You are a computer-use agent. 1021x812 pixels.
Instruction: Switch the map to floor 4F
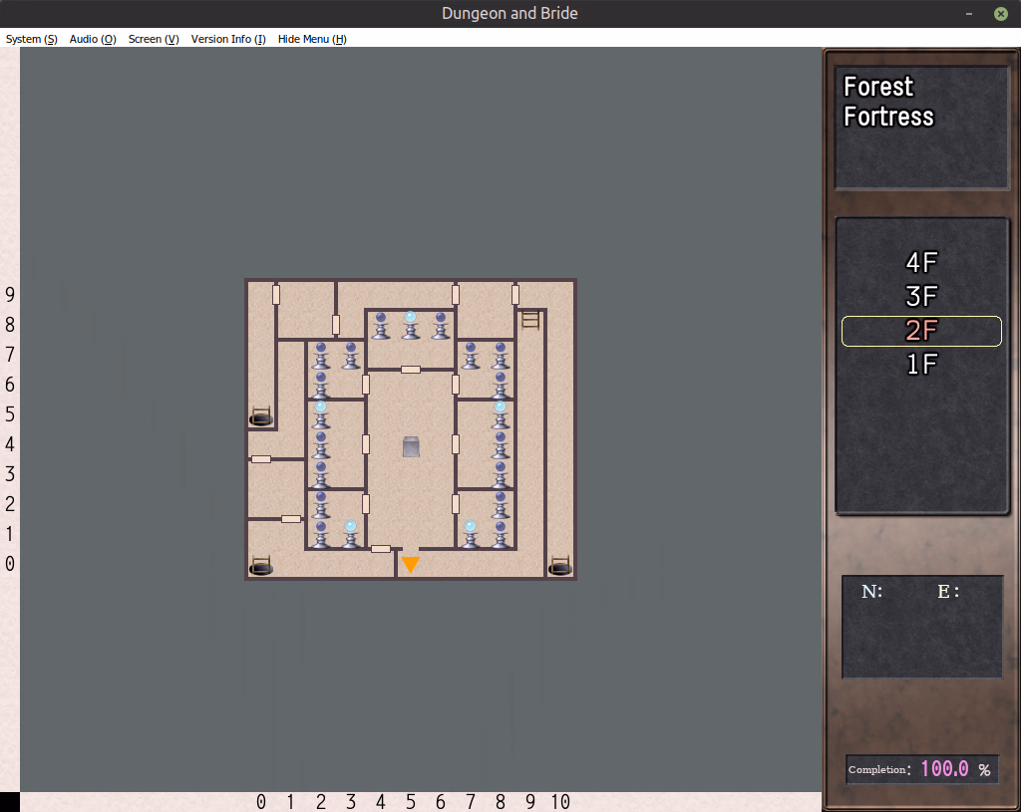pyautogui.click(x=921, y=263)
